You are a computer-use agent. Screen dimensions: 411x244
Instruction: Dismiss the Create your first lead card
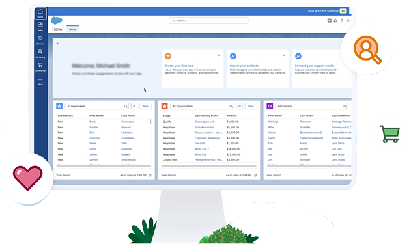[219, 55]
